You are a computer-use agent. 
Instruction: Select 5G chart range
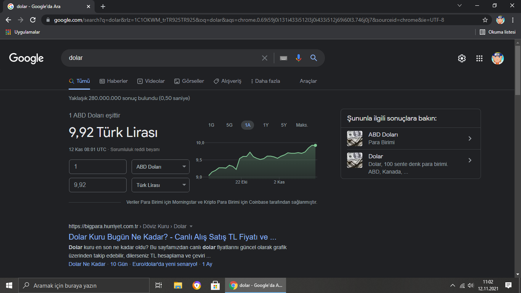(229, 125)
